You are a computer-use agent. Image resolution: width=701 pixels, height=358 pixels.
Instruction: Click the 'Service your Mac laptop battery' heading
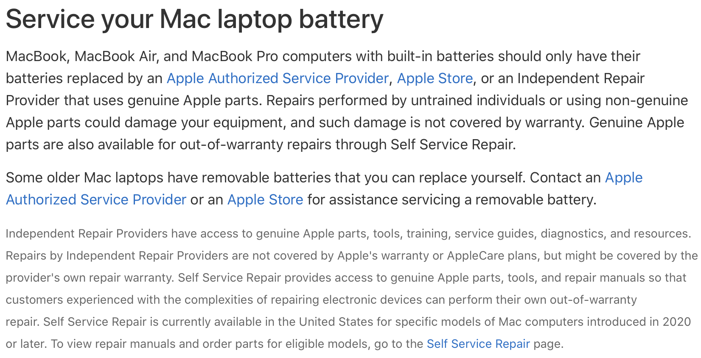194,20
